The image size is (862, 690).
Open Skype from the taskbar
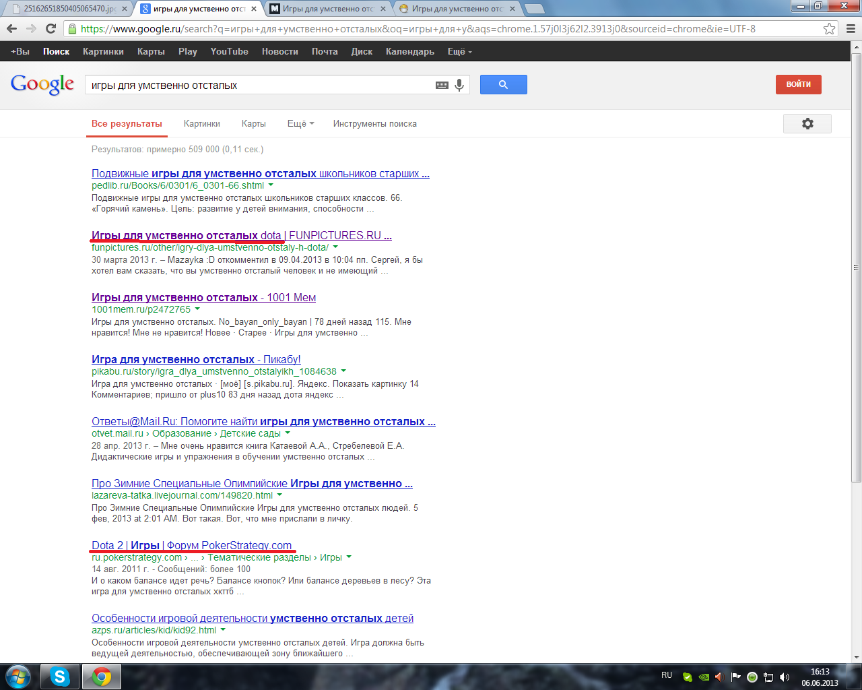point(60,677)
